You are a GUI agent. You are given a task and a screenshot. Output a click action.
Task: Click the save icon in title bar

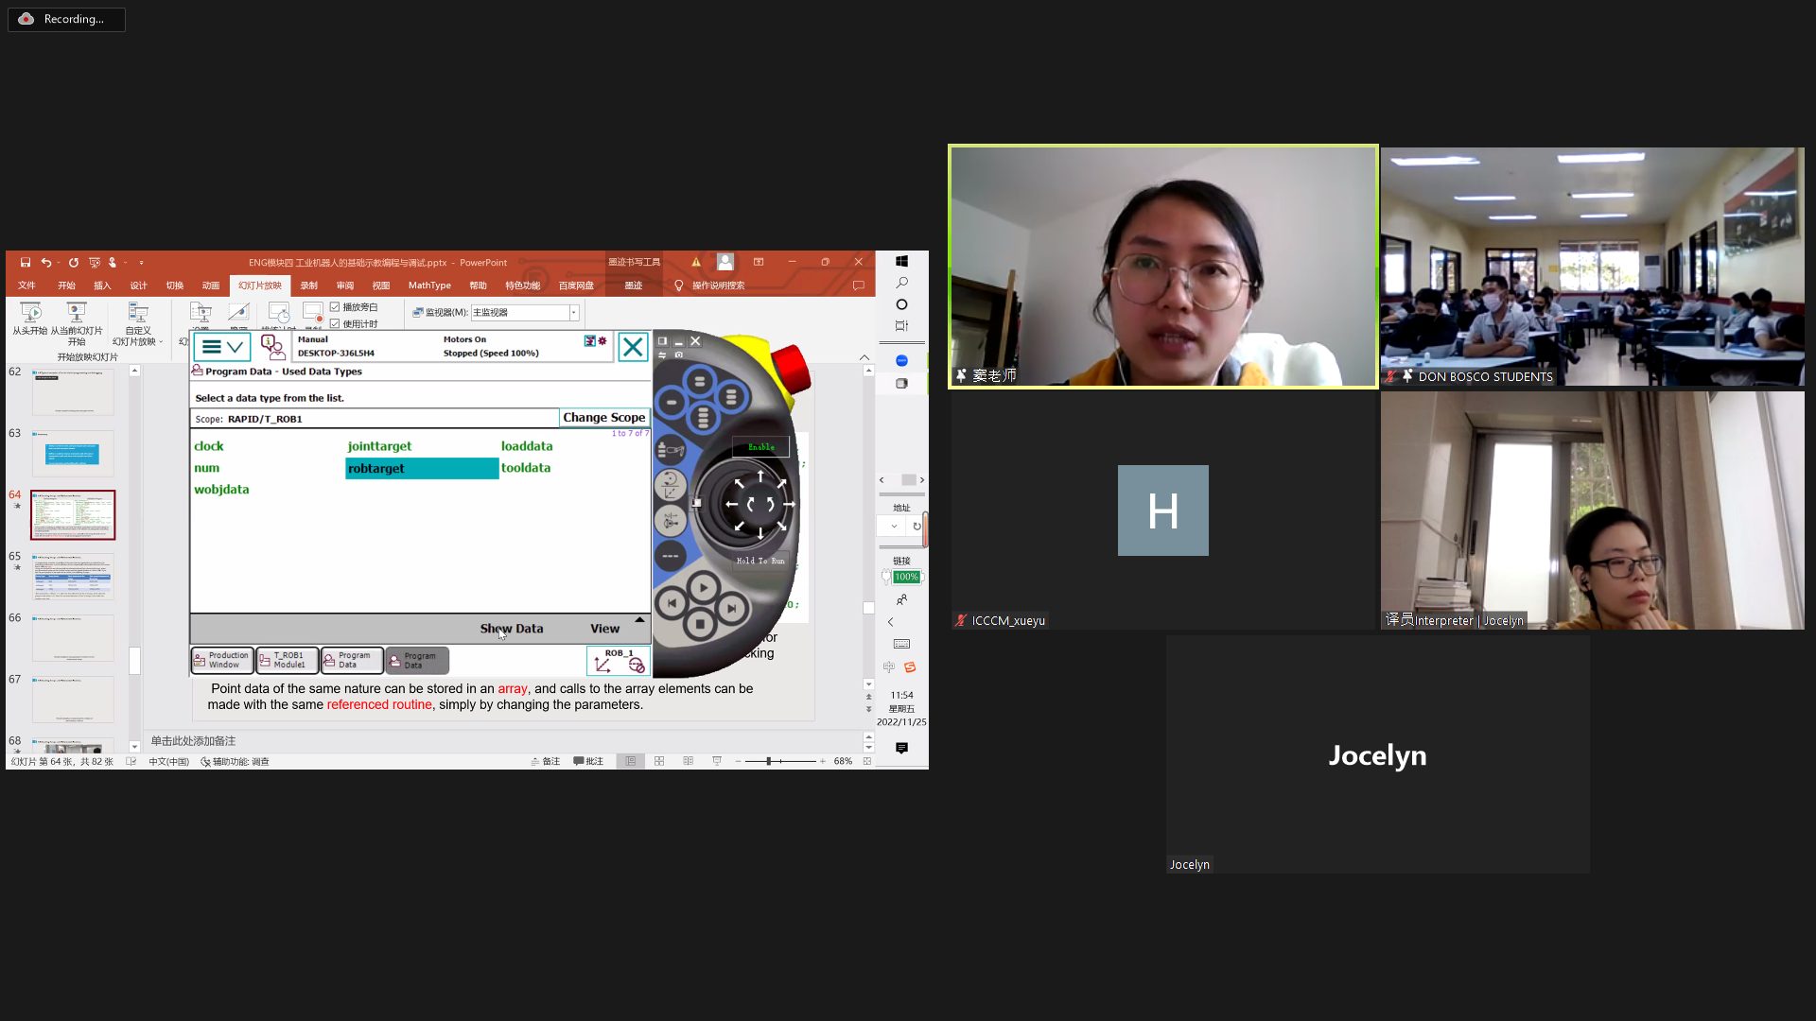pos(26,263)
